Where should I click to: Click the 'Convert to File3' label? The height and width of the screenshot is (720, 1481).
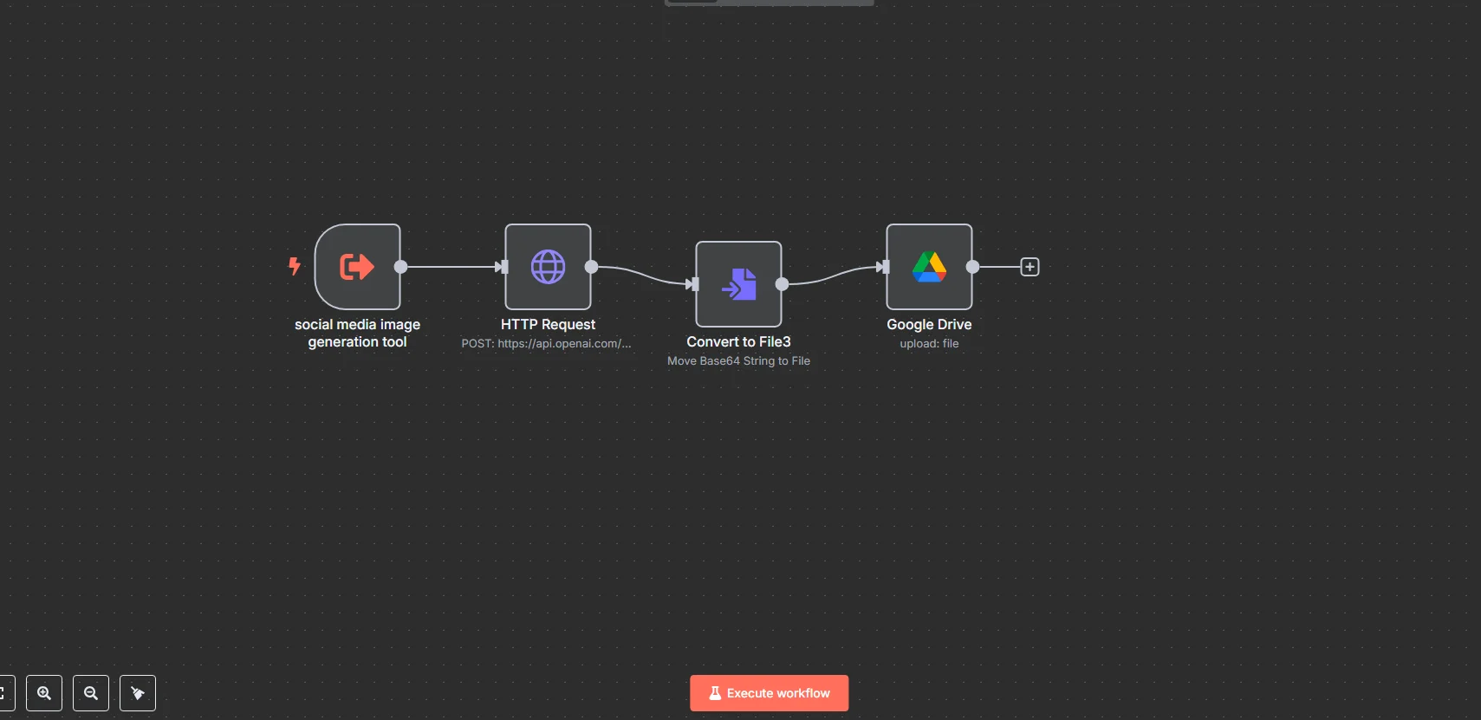[x=738, y=342]
